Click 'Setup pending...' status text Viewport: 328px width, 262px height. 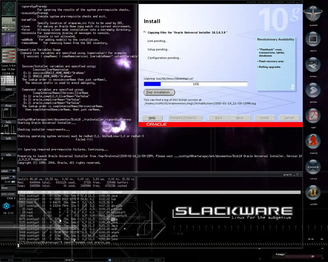click(x=159, y=49)
